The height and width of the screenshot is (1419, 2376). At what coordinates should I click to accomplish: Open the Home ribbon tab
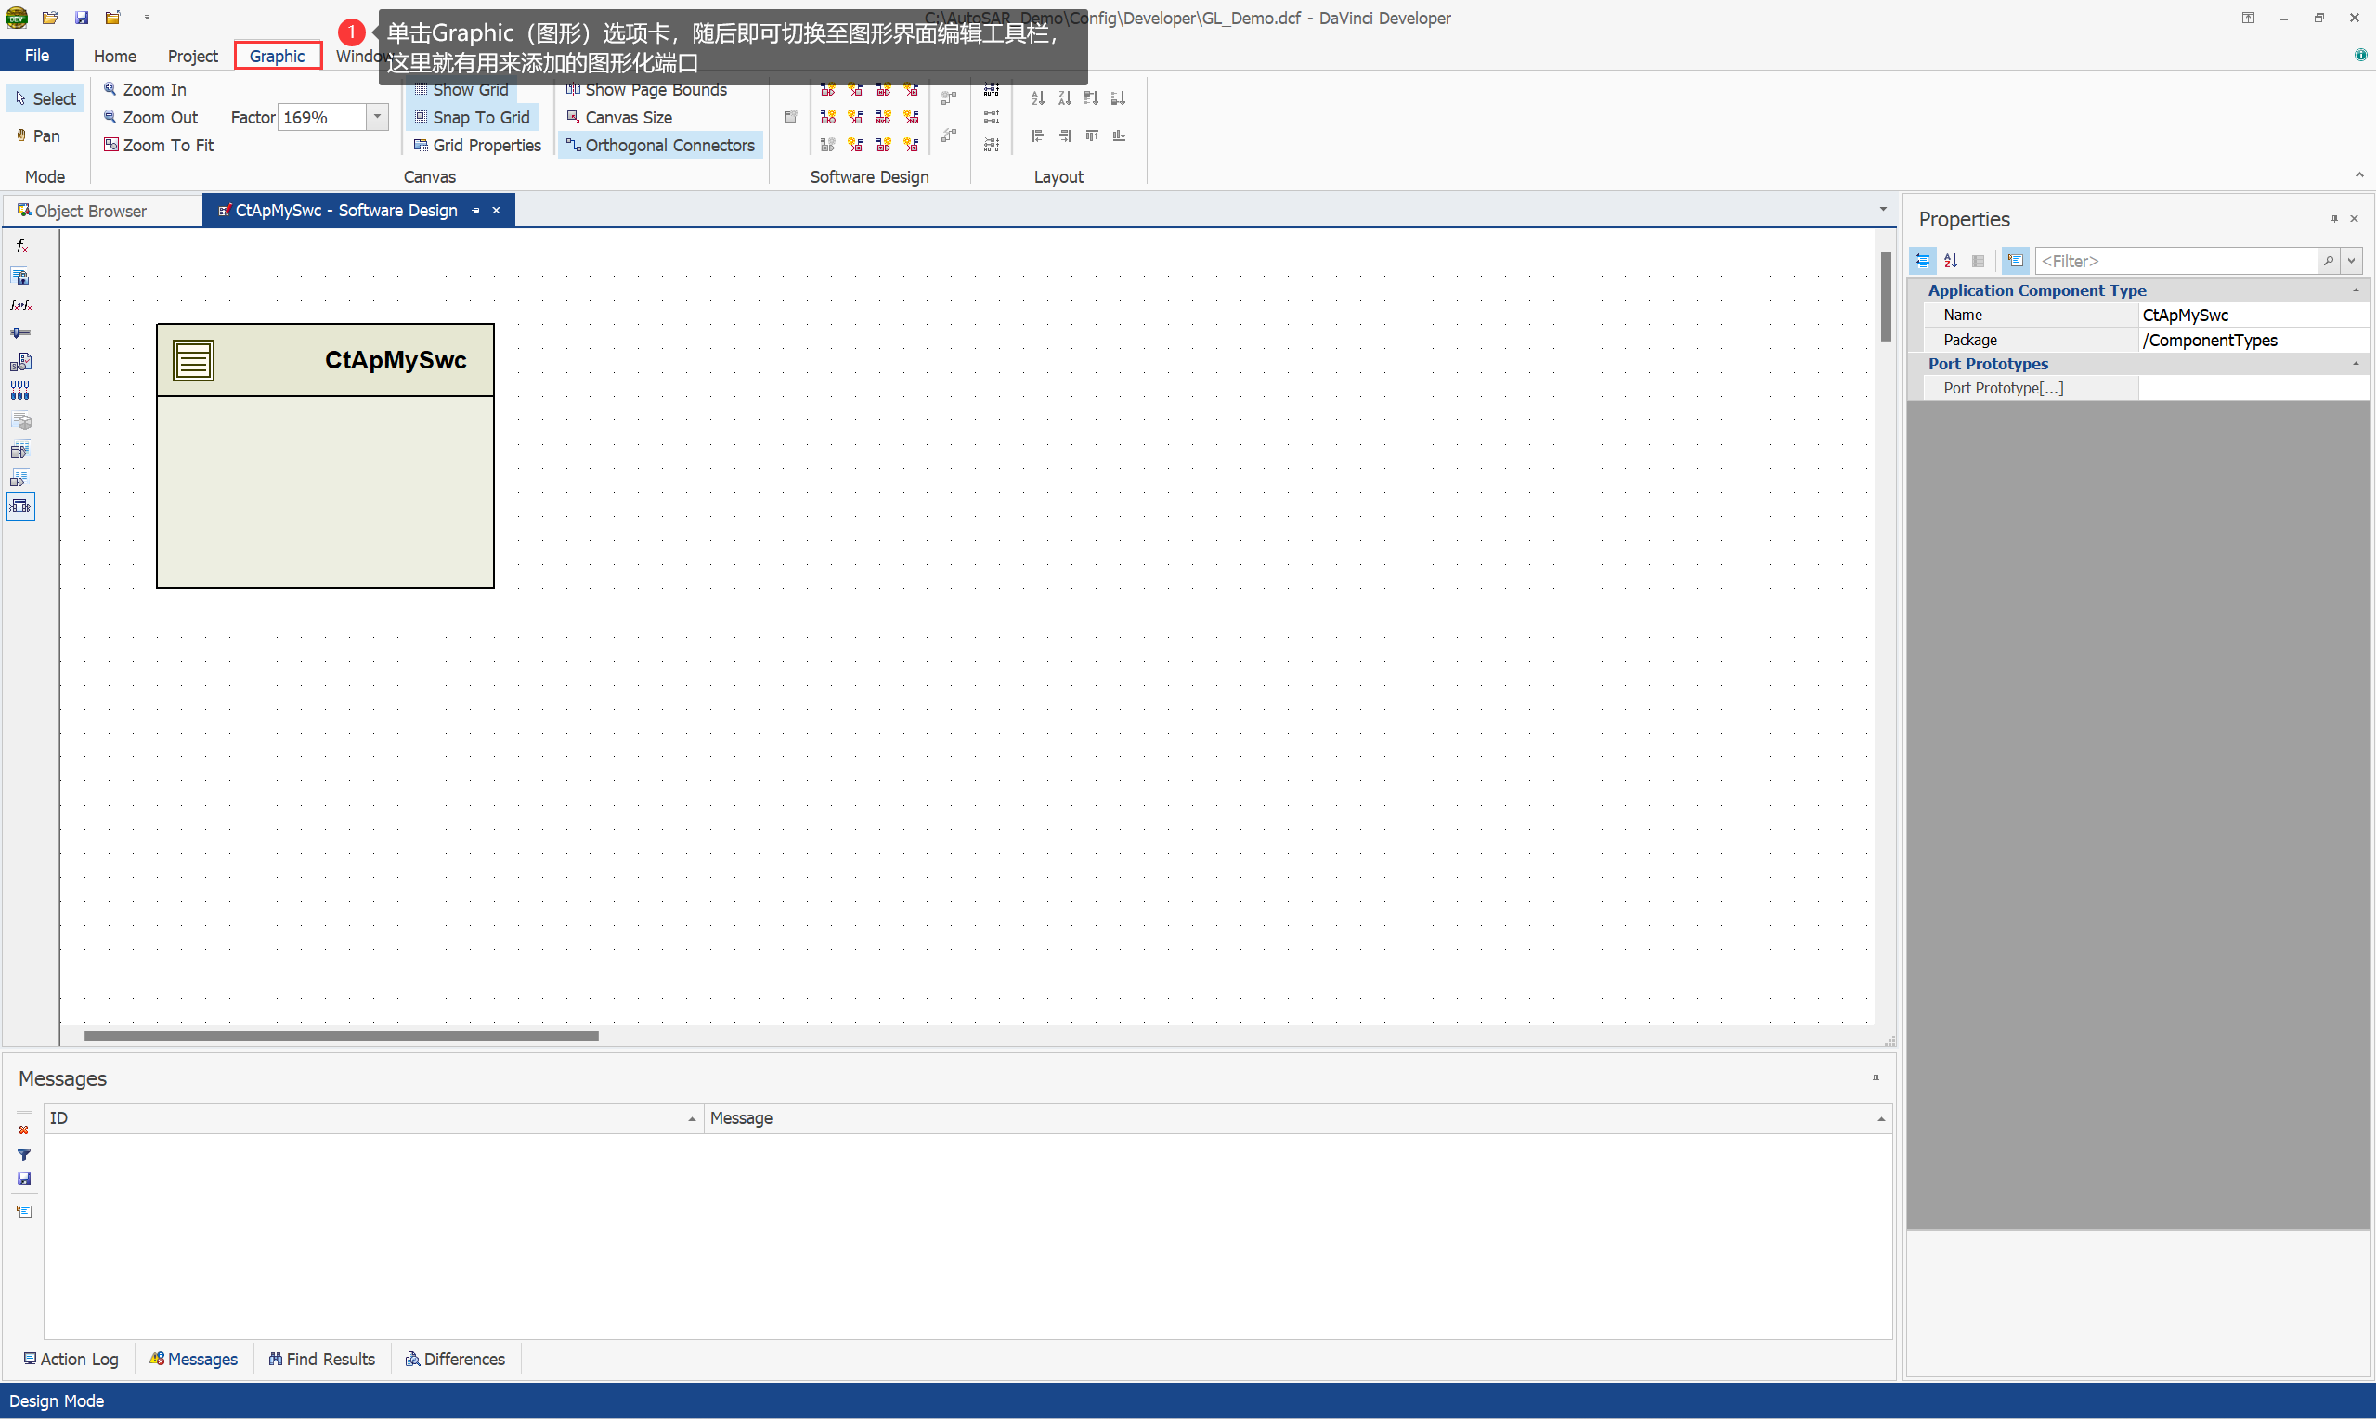(115, 56)
